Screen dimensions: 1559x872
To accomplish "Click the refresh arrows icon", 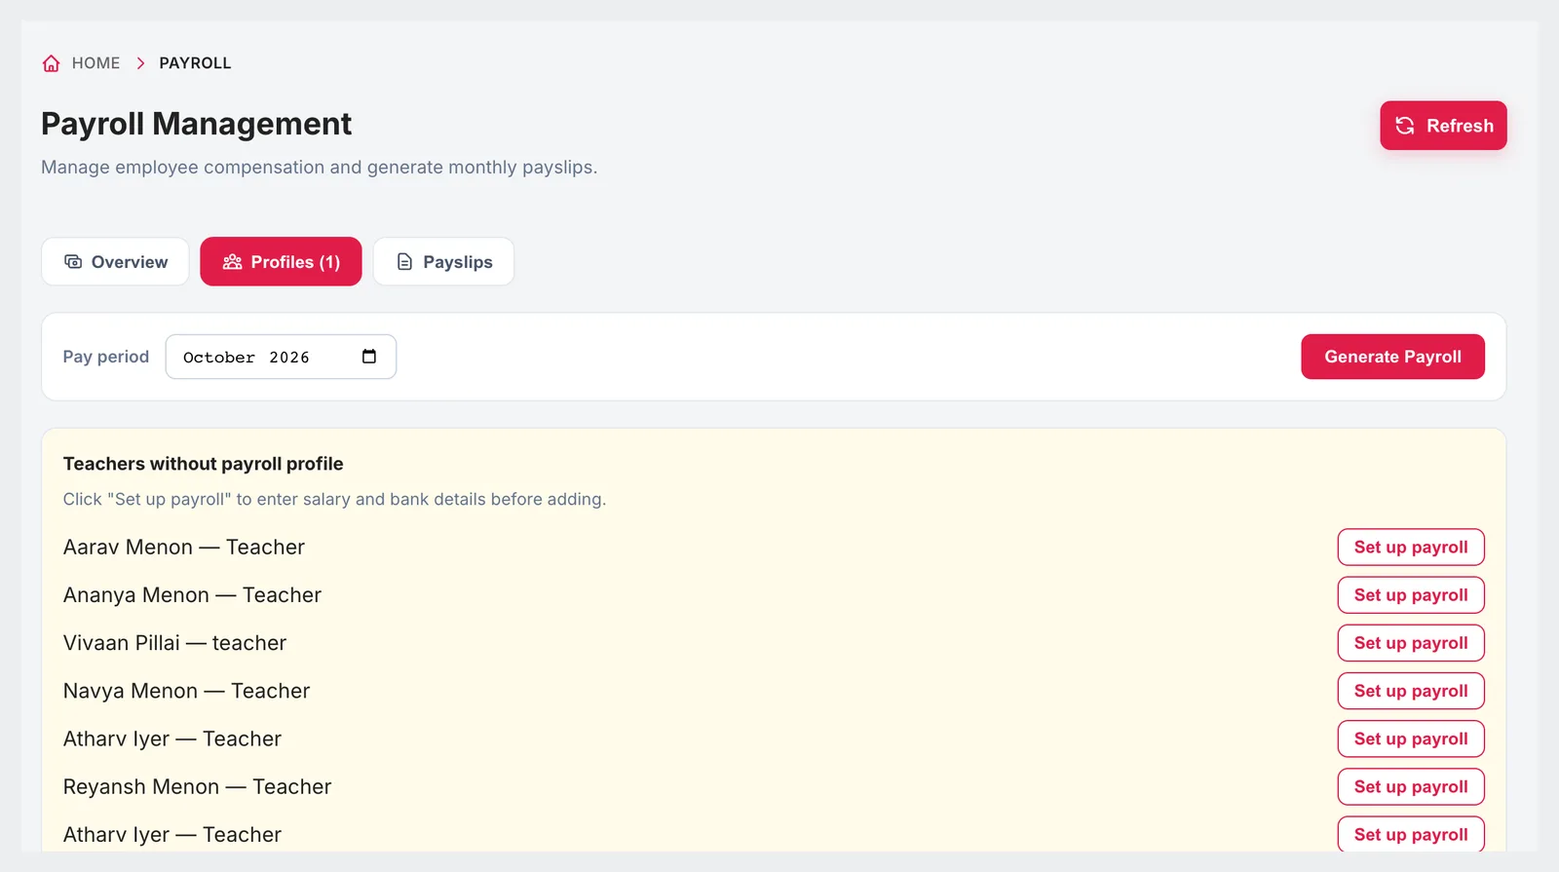I will [1405, 126].
